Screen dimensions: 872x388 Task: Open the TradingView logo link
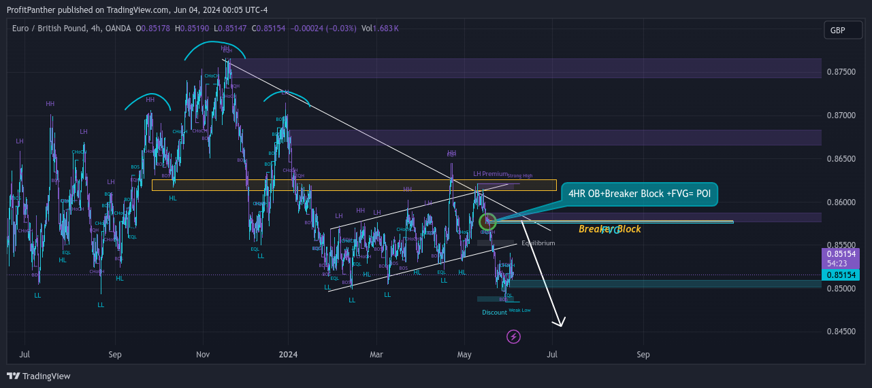[39, 376]
